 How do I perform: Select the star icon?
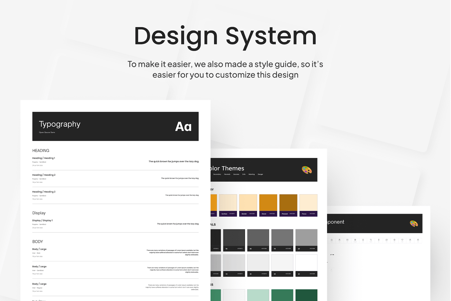point(394,240)
